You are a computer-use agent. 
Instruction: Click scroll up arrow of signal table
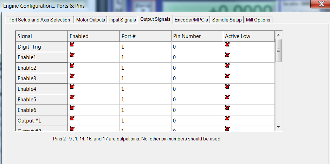click(278, 34)
